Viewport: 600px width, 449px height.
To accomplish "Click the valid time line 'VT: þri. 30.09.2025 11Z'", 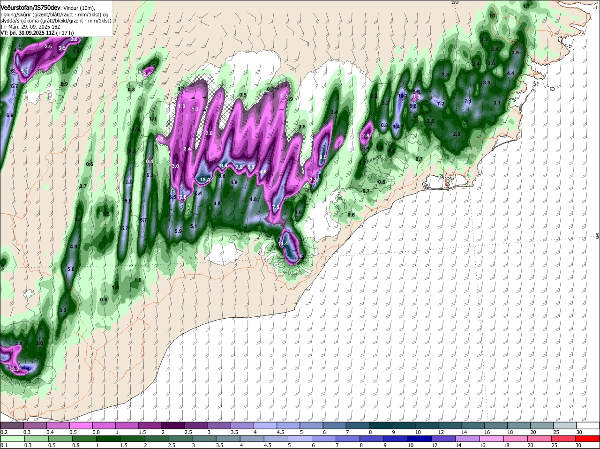I will 28,33.
